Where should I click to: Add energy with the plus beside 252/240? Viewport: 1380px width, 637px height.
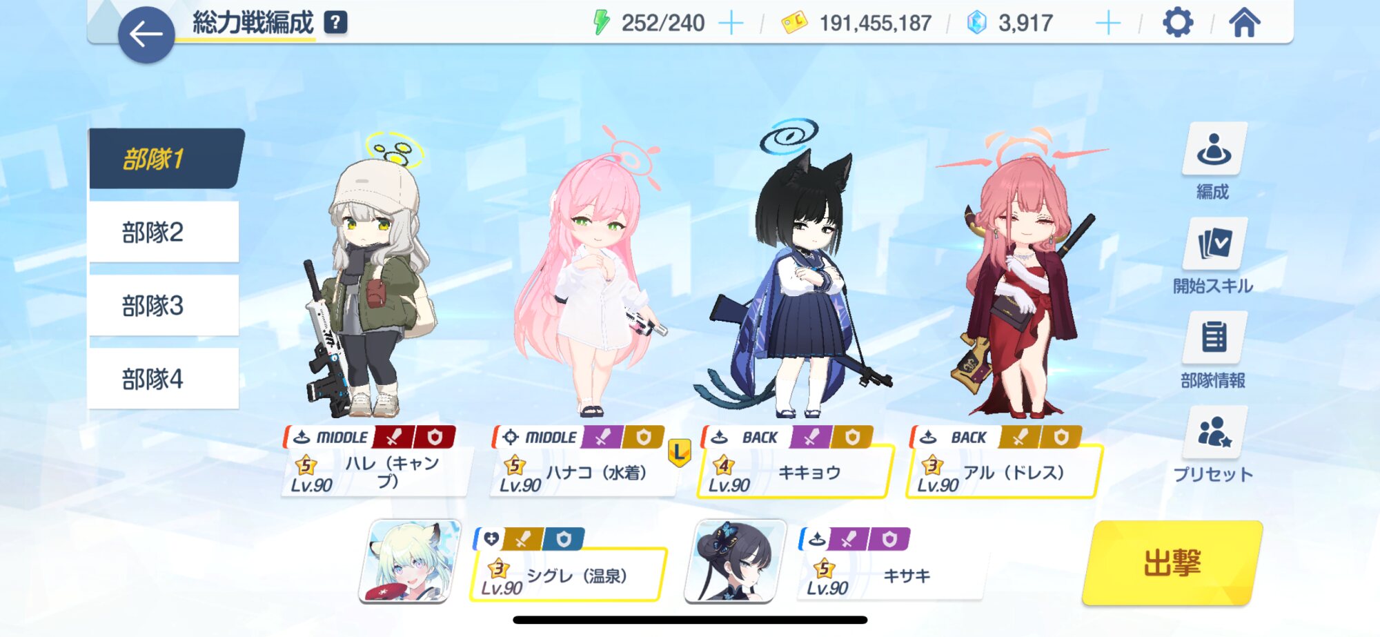731,23
